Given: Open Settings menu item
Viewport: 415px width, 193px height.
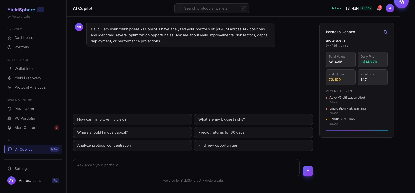Looking at the screenshot, I should 33,169.
